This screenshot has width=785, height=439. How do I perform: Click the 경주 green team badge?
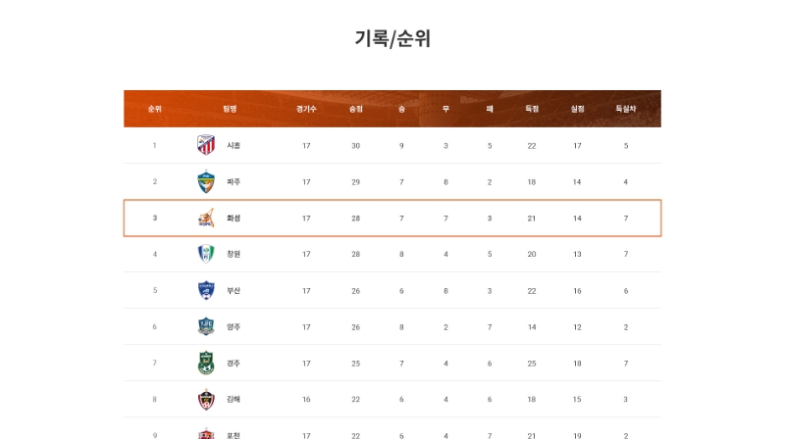click(206, 363)
